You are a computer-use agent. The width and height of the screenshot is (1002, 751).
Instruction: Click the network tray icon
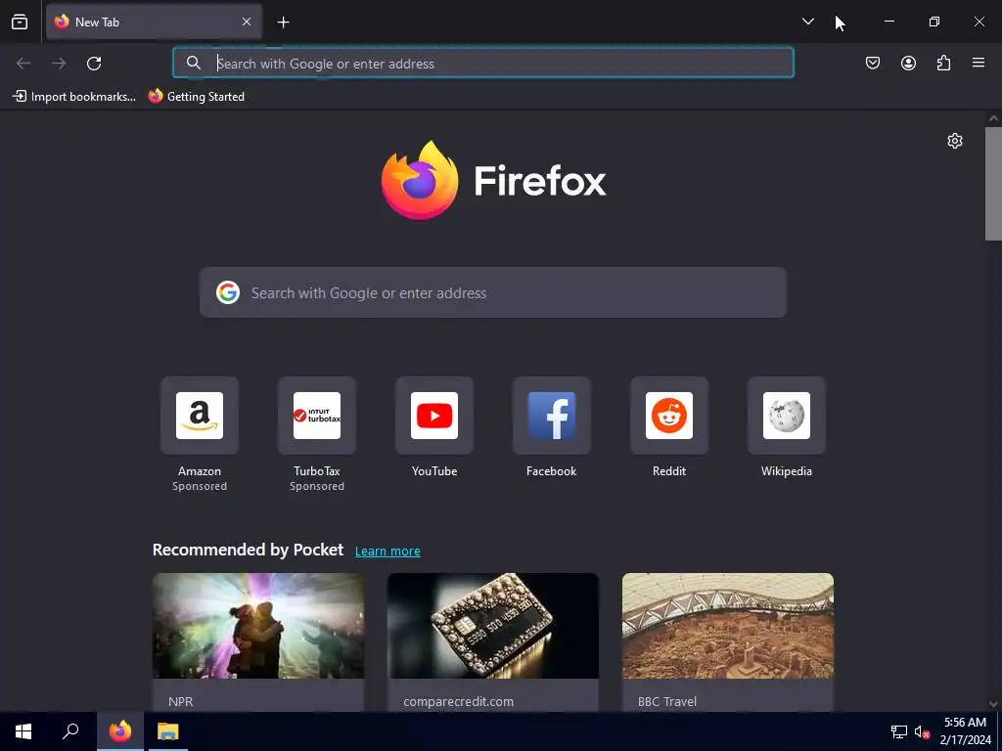pyautogui.click(x=899, y=731)
